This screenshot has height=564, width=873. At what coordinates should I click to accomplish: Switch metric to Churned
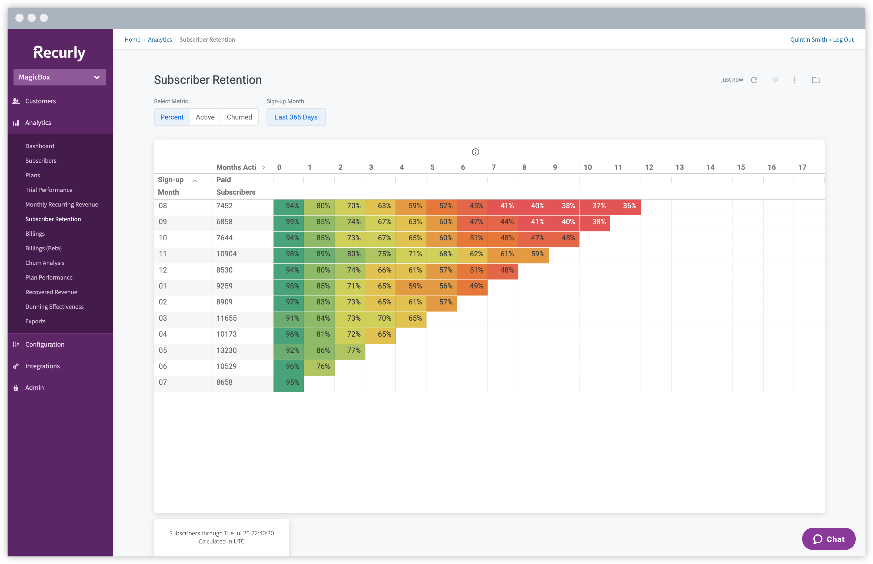pyautogui.click(x=239, y=117)
